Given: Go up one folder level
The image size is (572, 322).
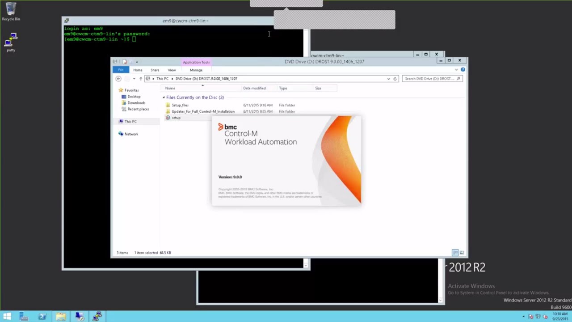Looking at the screenshot, I should (141, 79).
